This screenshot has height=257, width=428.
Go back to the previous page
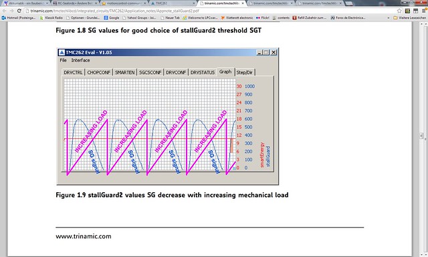click(5, 11)
